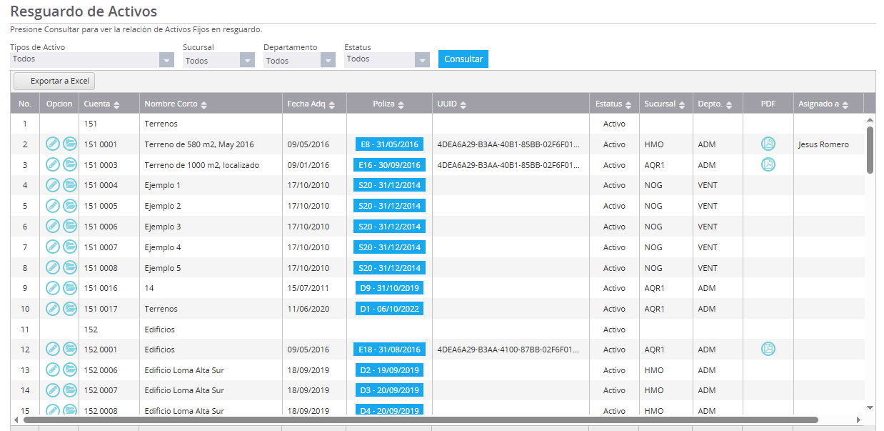The image size is (884, 431).
Task: Click the Jesus Romero cell
Action: 828,144
